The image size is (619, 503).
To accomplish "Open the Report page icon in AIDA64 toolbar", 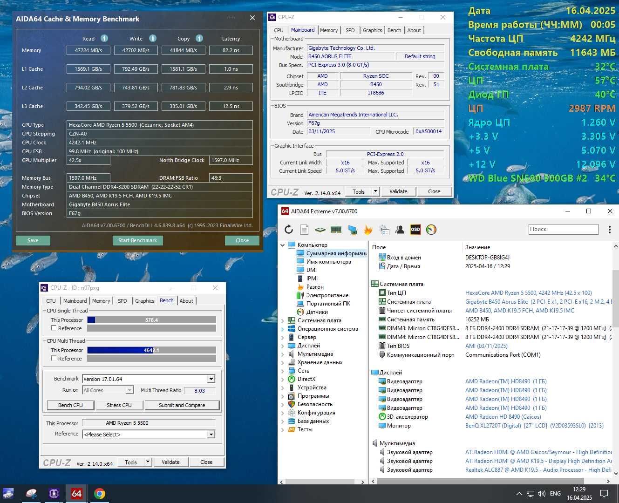I will coord(304,230).
